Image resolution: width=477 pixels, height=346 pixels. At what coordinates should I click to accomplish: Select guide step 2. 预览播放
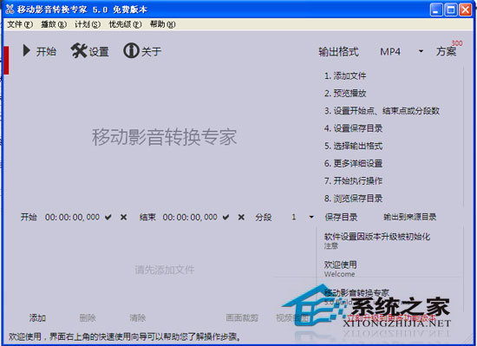coord(345,93)
